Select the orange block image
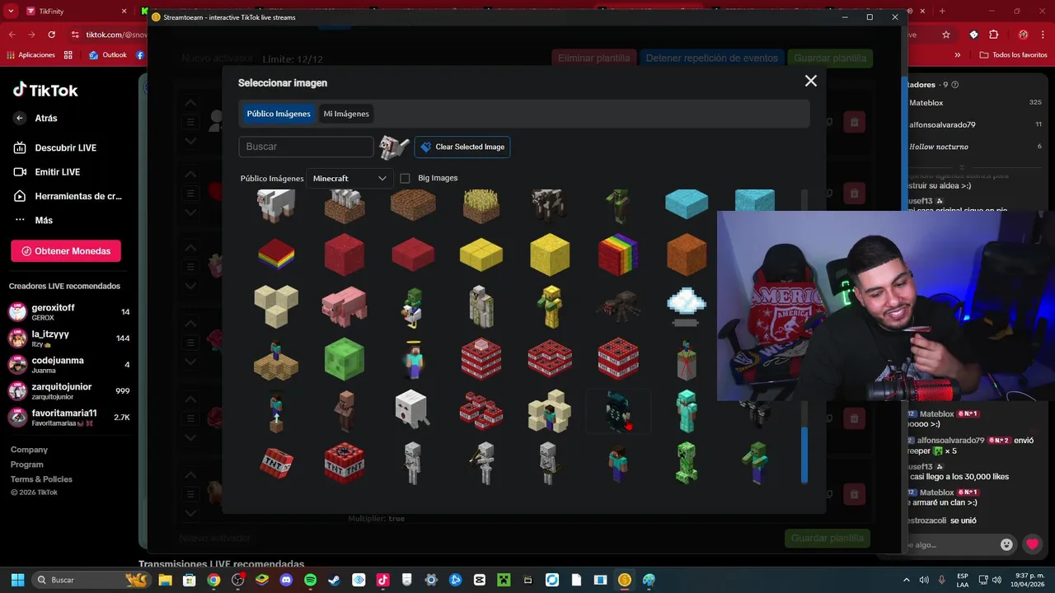 pos(687,254)
